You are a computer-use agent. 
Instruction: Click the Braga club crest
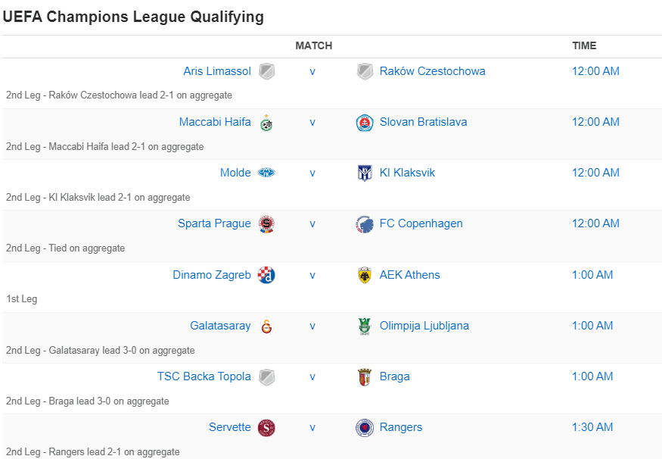pyautogui.click(x=365, y=376)
